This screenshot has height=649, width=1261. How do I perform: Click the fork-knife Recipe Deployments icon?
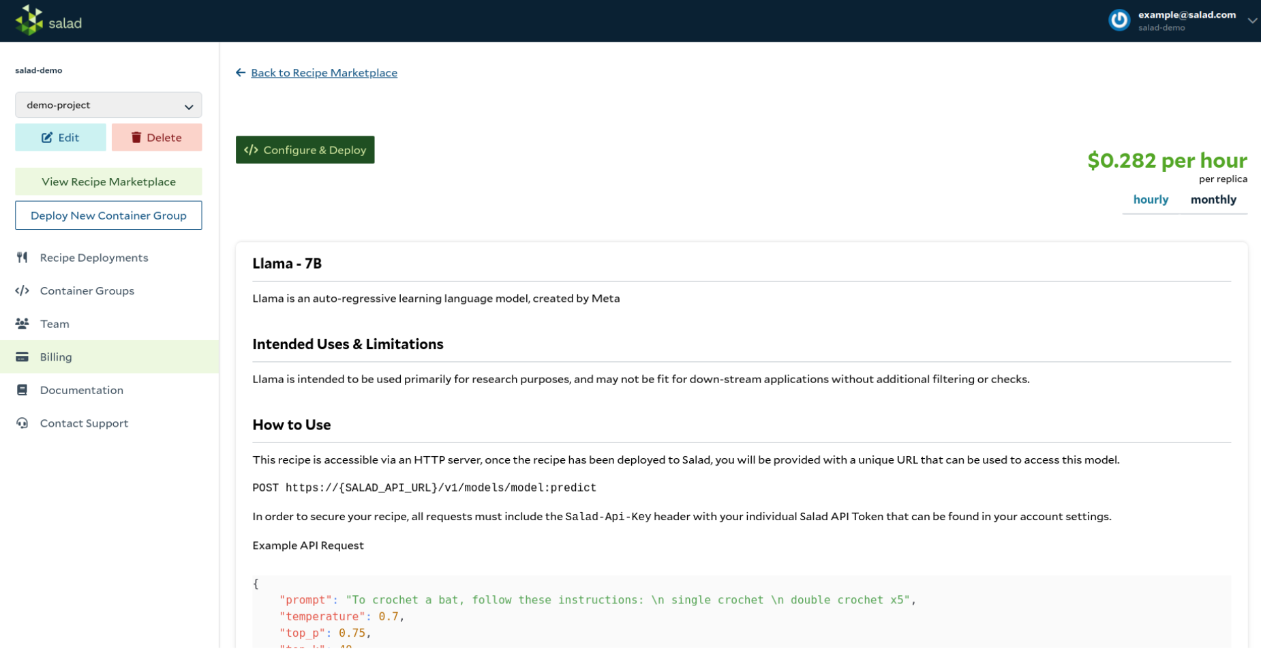point(22,258)
